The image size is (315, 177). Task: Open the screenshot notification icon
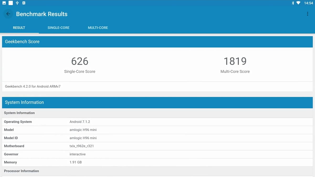coord(4,3)
